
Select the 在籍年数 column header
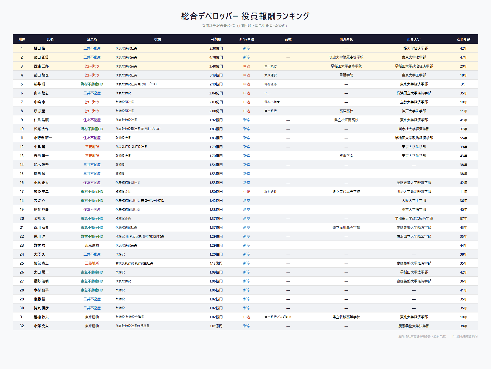(x=463, y=39)
